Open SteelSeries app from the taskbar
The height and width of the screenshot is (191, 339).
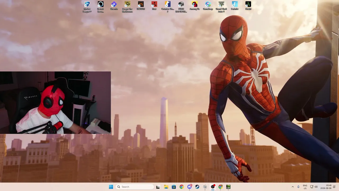point(205,187)
